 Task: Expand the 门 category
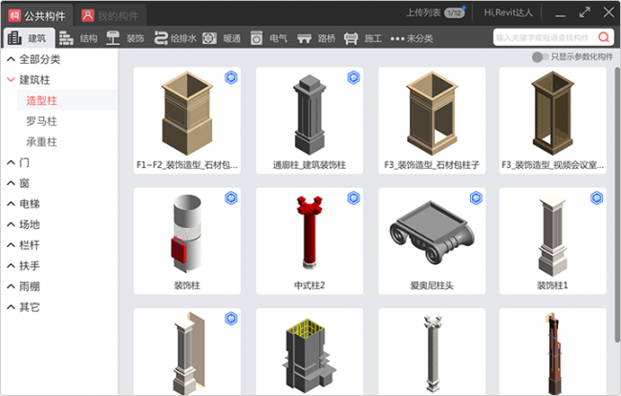(11, 162)
